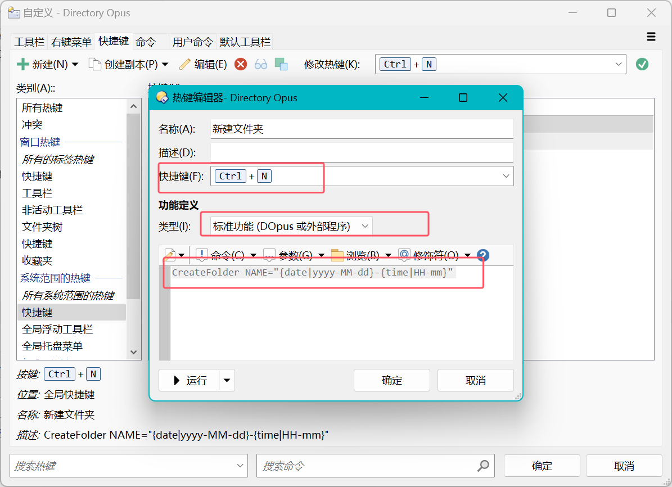Open the 修饰符(O) modifiers menu
Image resolution: width=672 pixels, height=487 pixels.
pos(435,255)
